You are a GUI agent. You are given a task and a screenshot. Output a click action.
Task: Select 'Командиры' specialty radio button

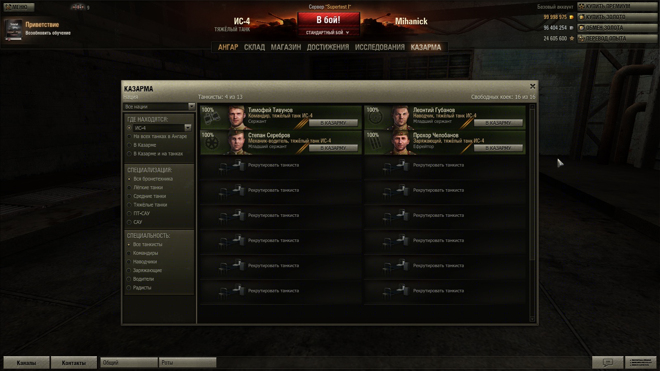[129, 253]
